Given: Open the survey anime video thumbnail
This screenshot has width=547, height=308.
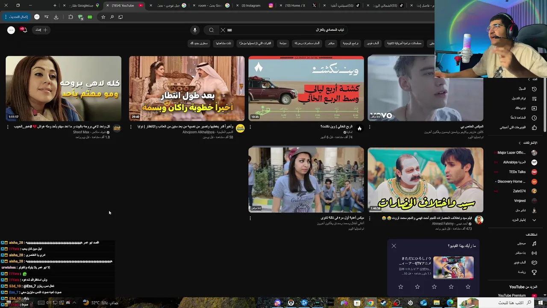Looking at the screenshot, I should pyautogui.click(x=453, y=267).
